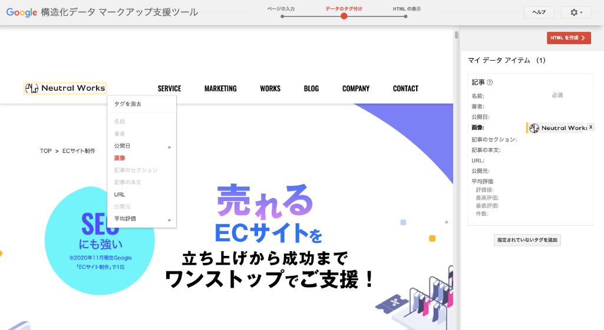Viewport: 604px width, 330px height.
Task: Choose タグを消去 in context menu
Action: 142,104
